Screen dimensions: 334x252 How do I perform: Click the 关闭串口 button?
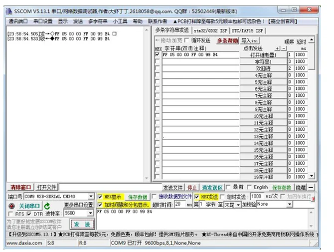pos(29,206)
